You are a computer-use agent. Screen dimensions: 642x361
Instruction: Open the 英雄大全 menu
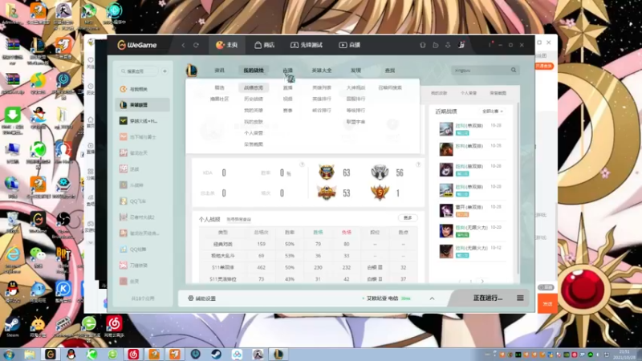pyautogui.click(x=322, y=71)
